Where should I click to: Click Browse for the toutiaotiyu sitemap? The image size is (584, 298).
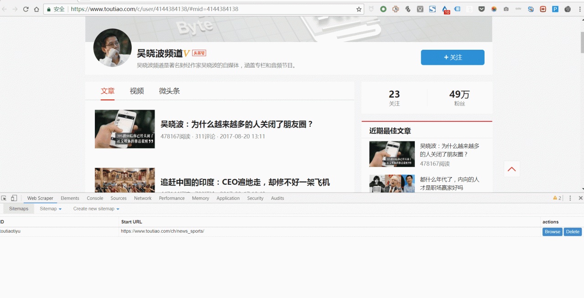(552, 232)
